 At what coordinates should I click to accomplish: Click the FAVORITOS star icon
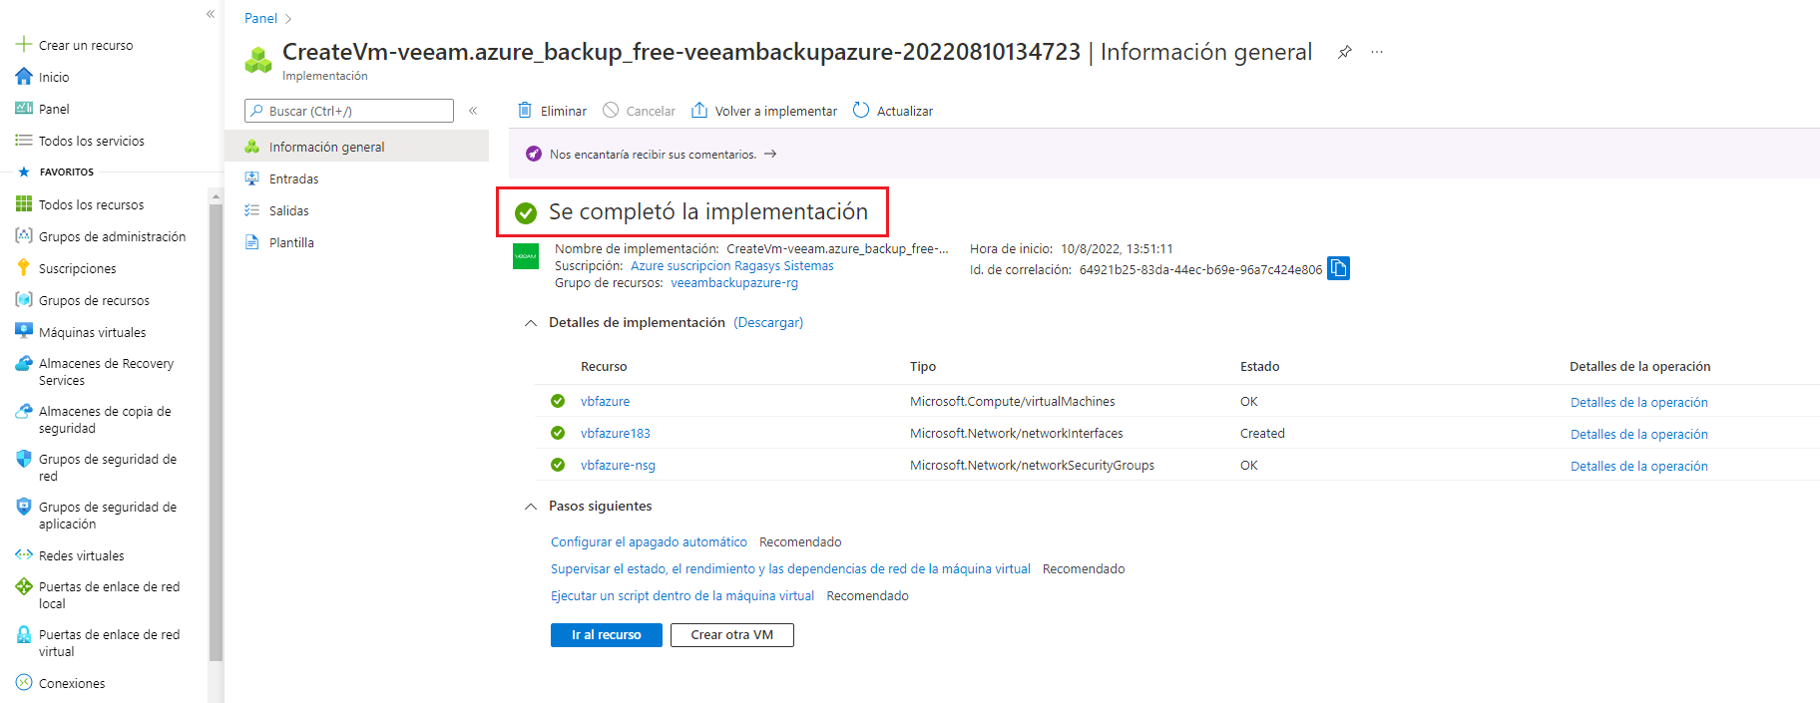coord(24,172)
